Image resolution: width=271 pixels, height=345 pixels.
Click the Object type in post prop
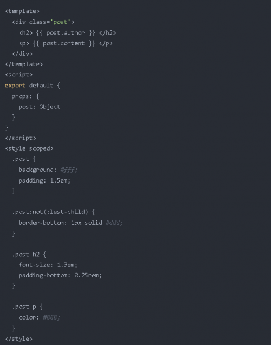49,107
